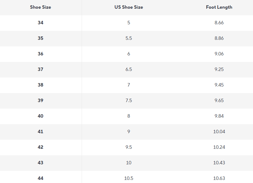Select shoe size 37 cell
253x183 pixels.
click(x=40, y=69)
